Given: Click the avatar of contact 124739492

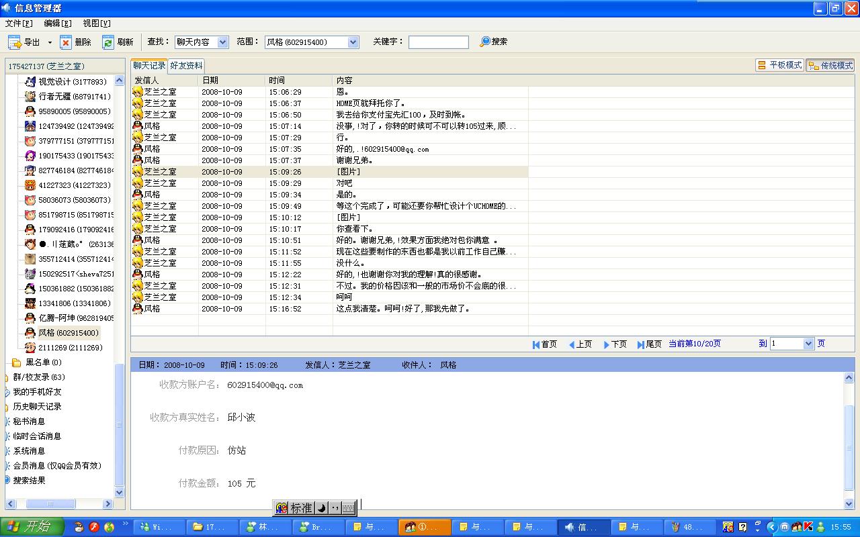Looking at the screenshot, I should click(30, 126).
